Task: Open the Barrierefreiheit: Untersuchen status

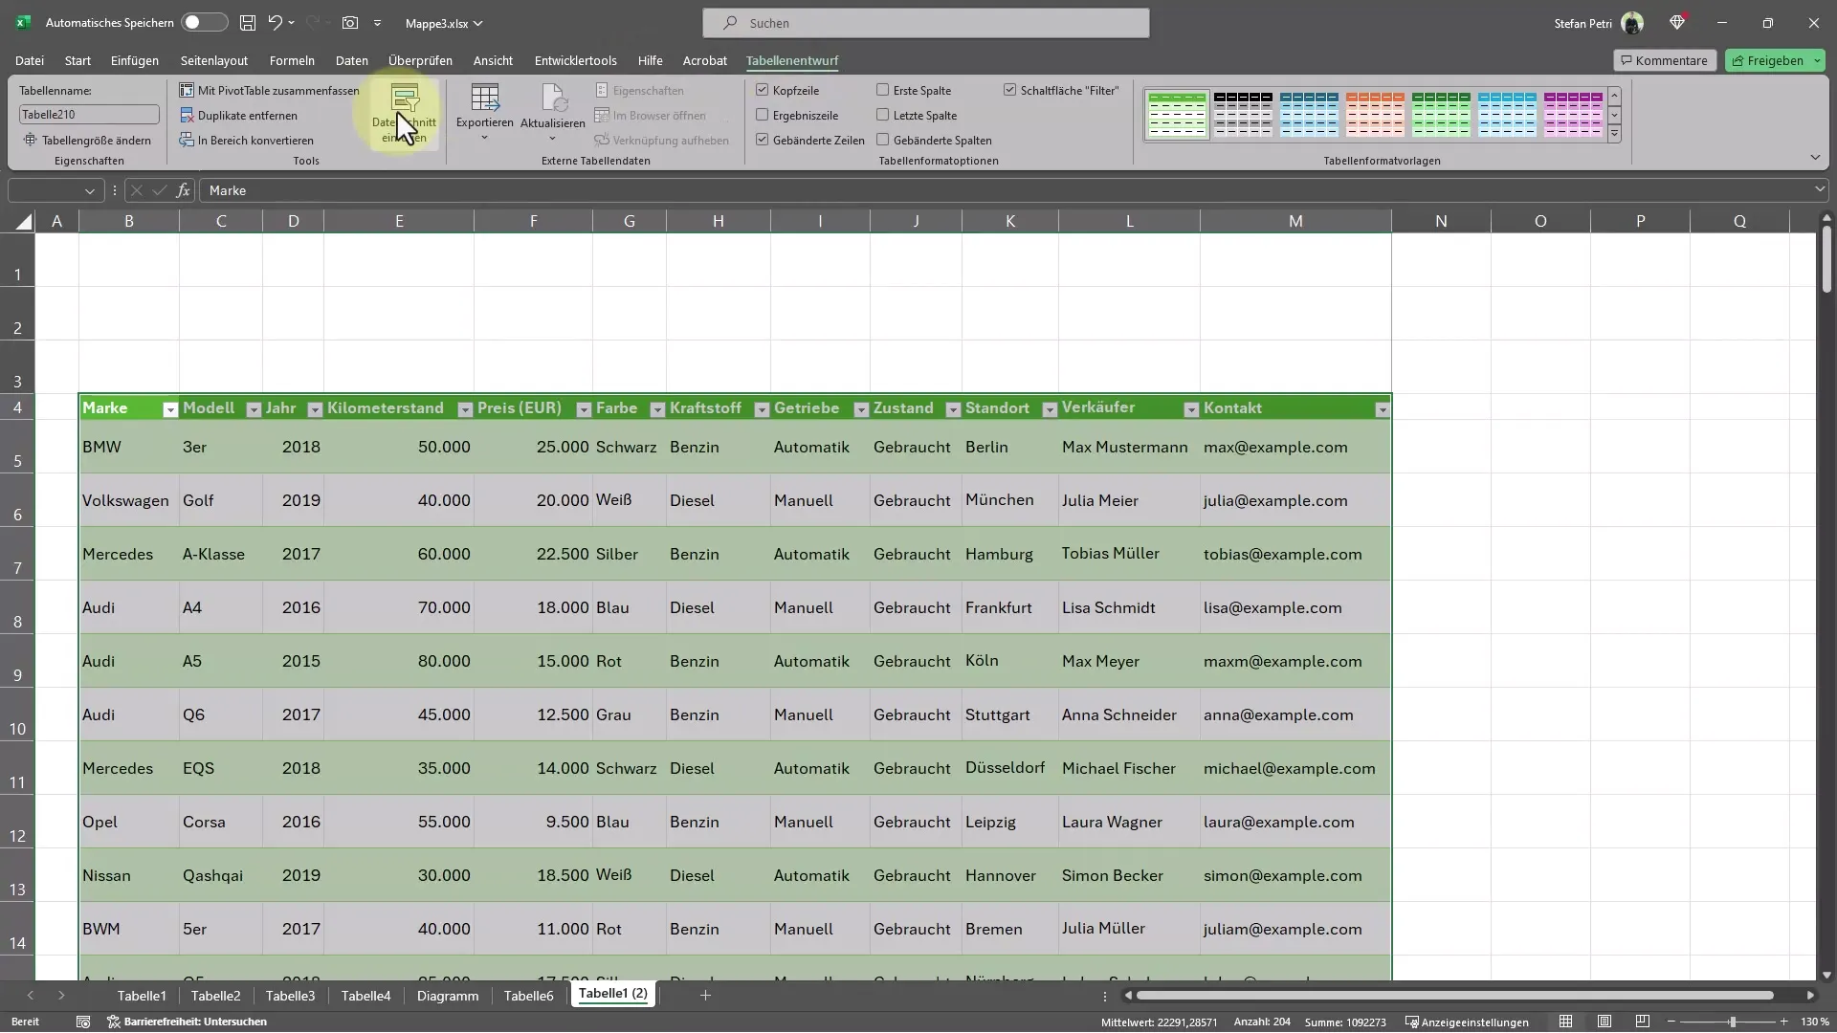Action: click(x=187, y=1022)
